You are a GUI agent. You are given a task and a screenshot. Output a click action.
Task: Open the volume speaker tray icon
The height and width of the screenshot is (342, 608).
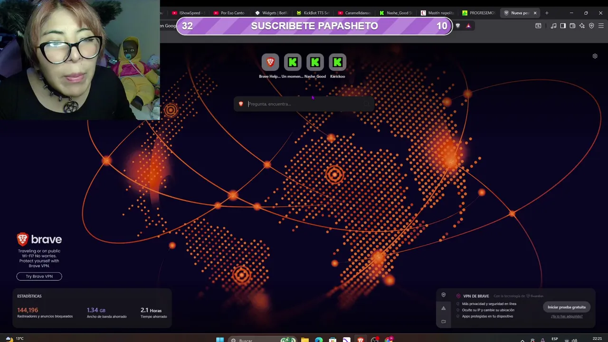coord(575,340)
